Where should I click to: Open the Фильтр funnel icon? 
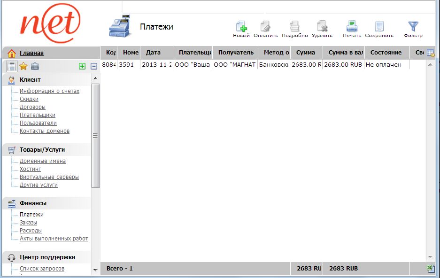(413, 26)
